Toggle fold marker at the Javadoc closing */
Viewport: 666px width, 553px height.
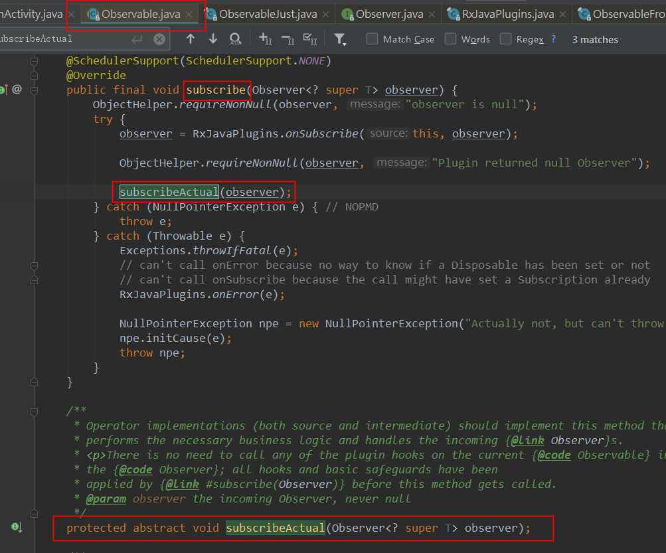click(35, 514)
